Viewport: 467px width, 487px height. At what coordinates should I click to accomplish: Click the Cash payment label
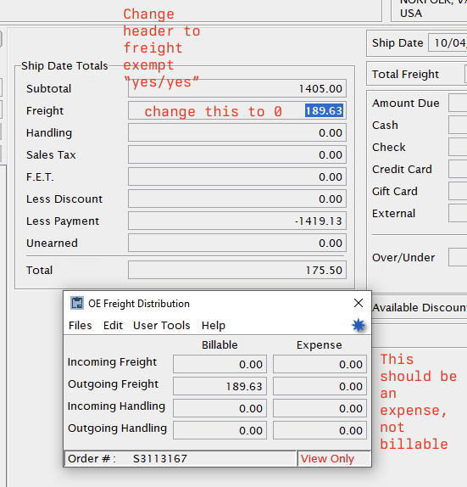pyautogui.click(x=385, y=126)
